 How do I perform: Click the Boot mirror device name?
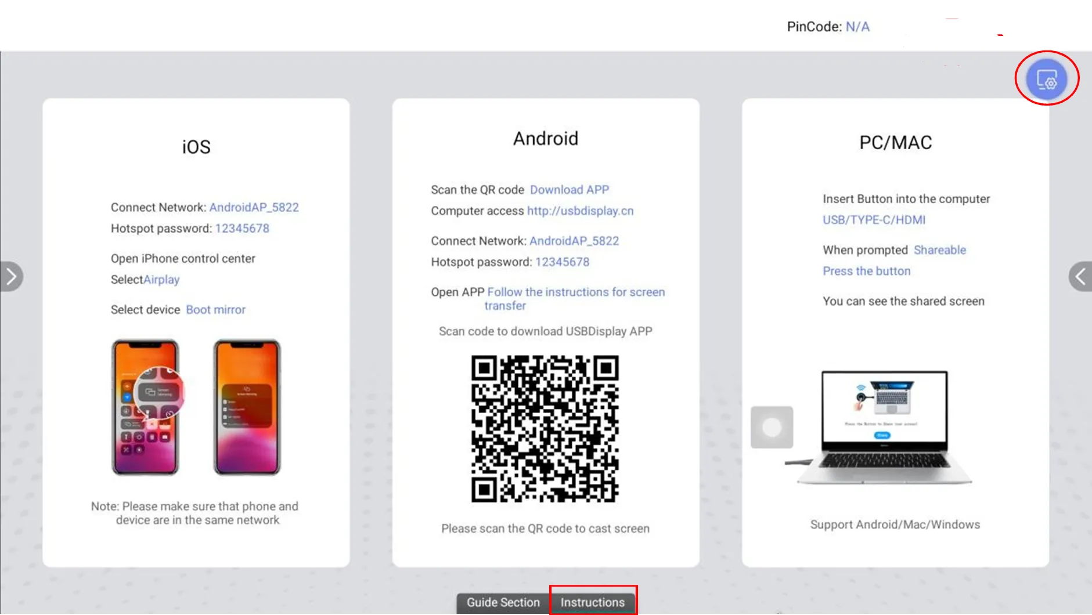tap(215, 310)
